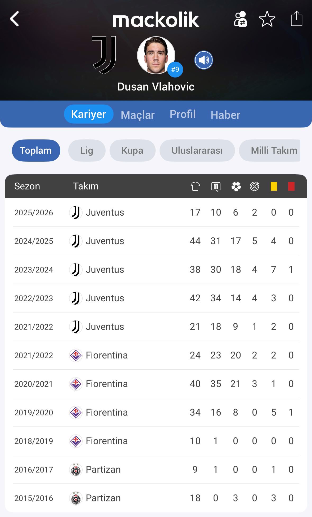Tap Dusan Vlahovic's profile photo
Image resolution: width=312 pixels, height=517 pixels.
156,55
